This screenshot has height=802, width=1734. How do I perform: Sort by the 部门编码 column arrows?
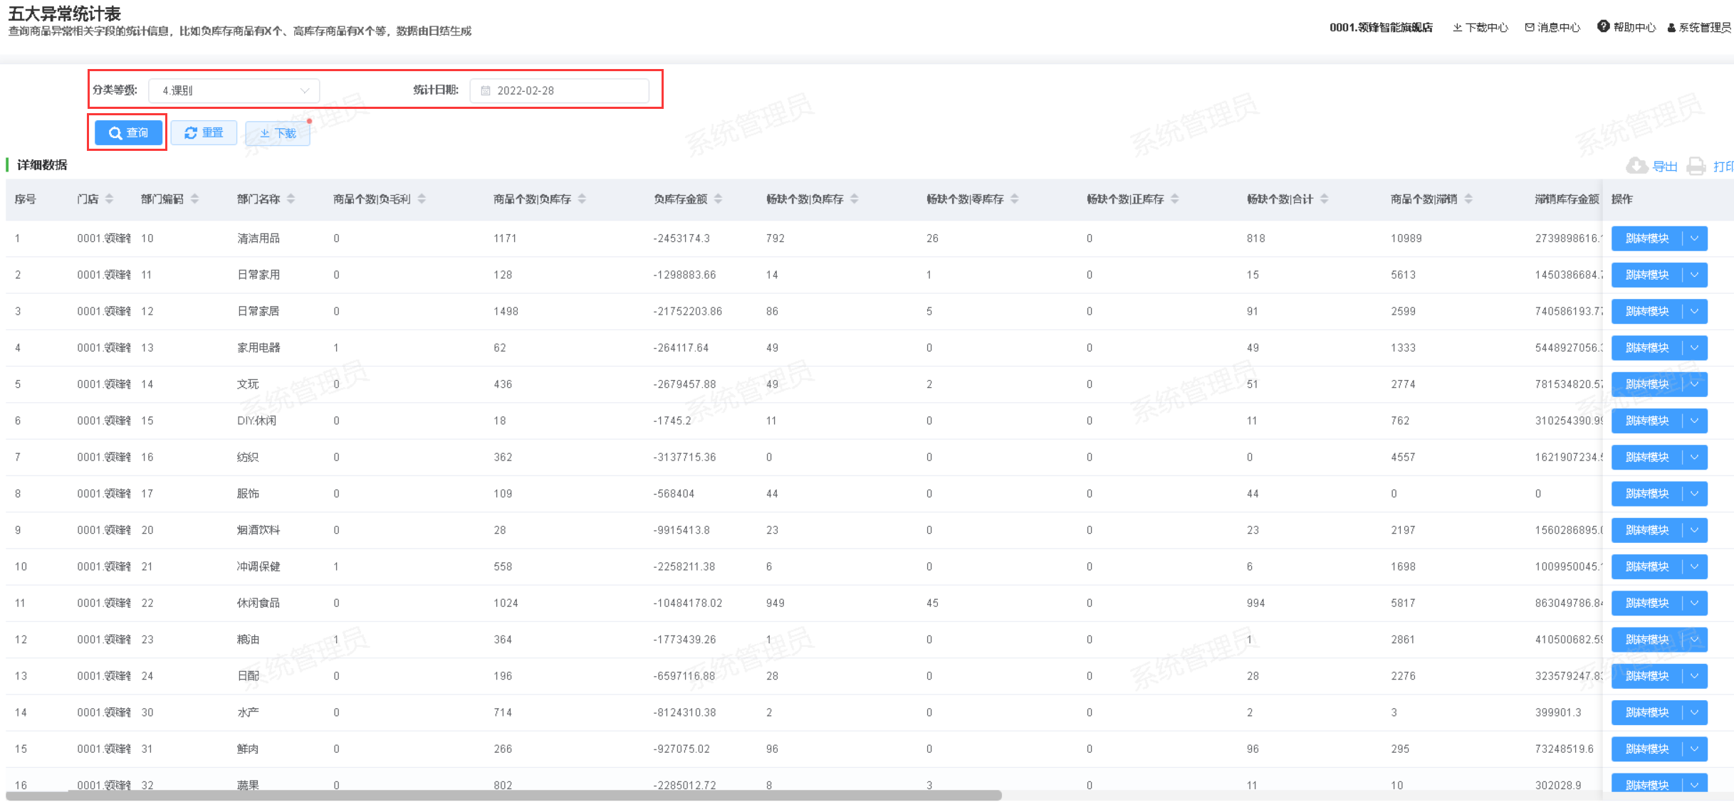[x=194, y=199]
